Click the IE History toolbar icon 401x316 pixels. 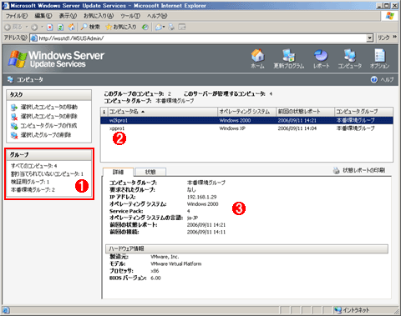click(145, 27)
